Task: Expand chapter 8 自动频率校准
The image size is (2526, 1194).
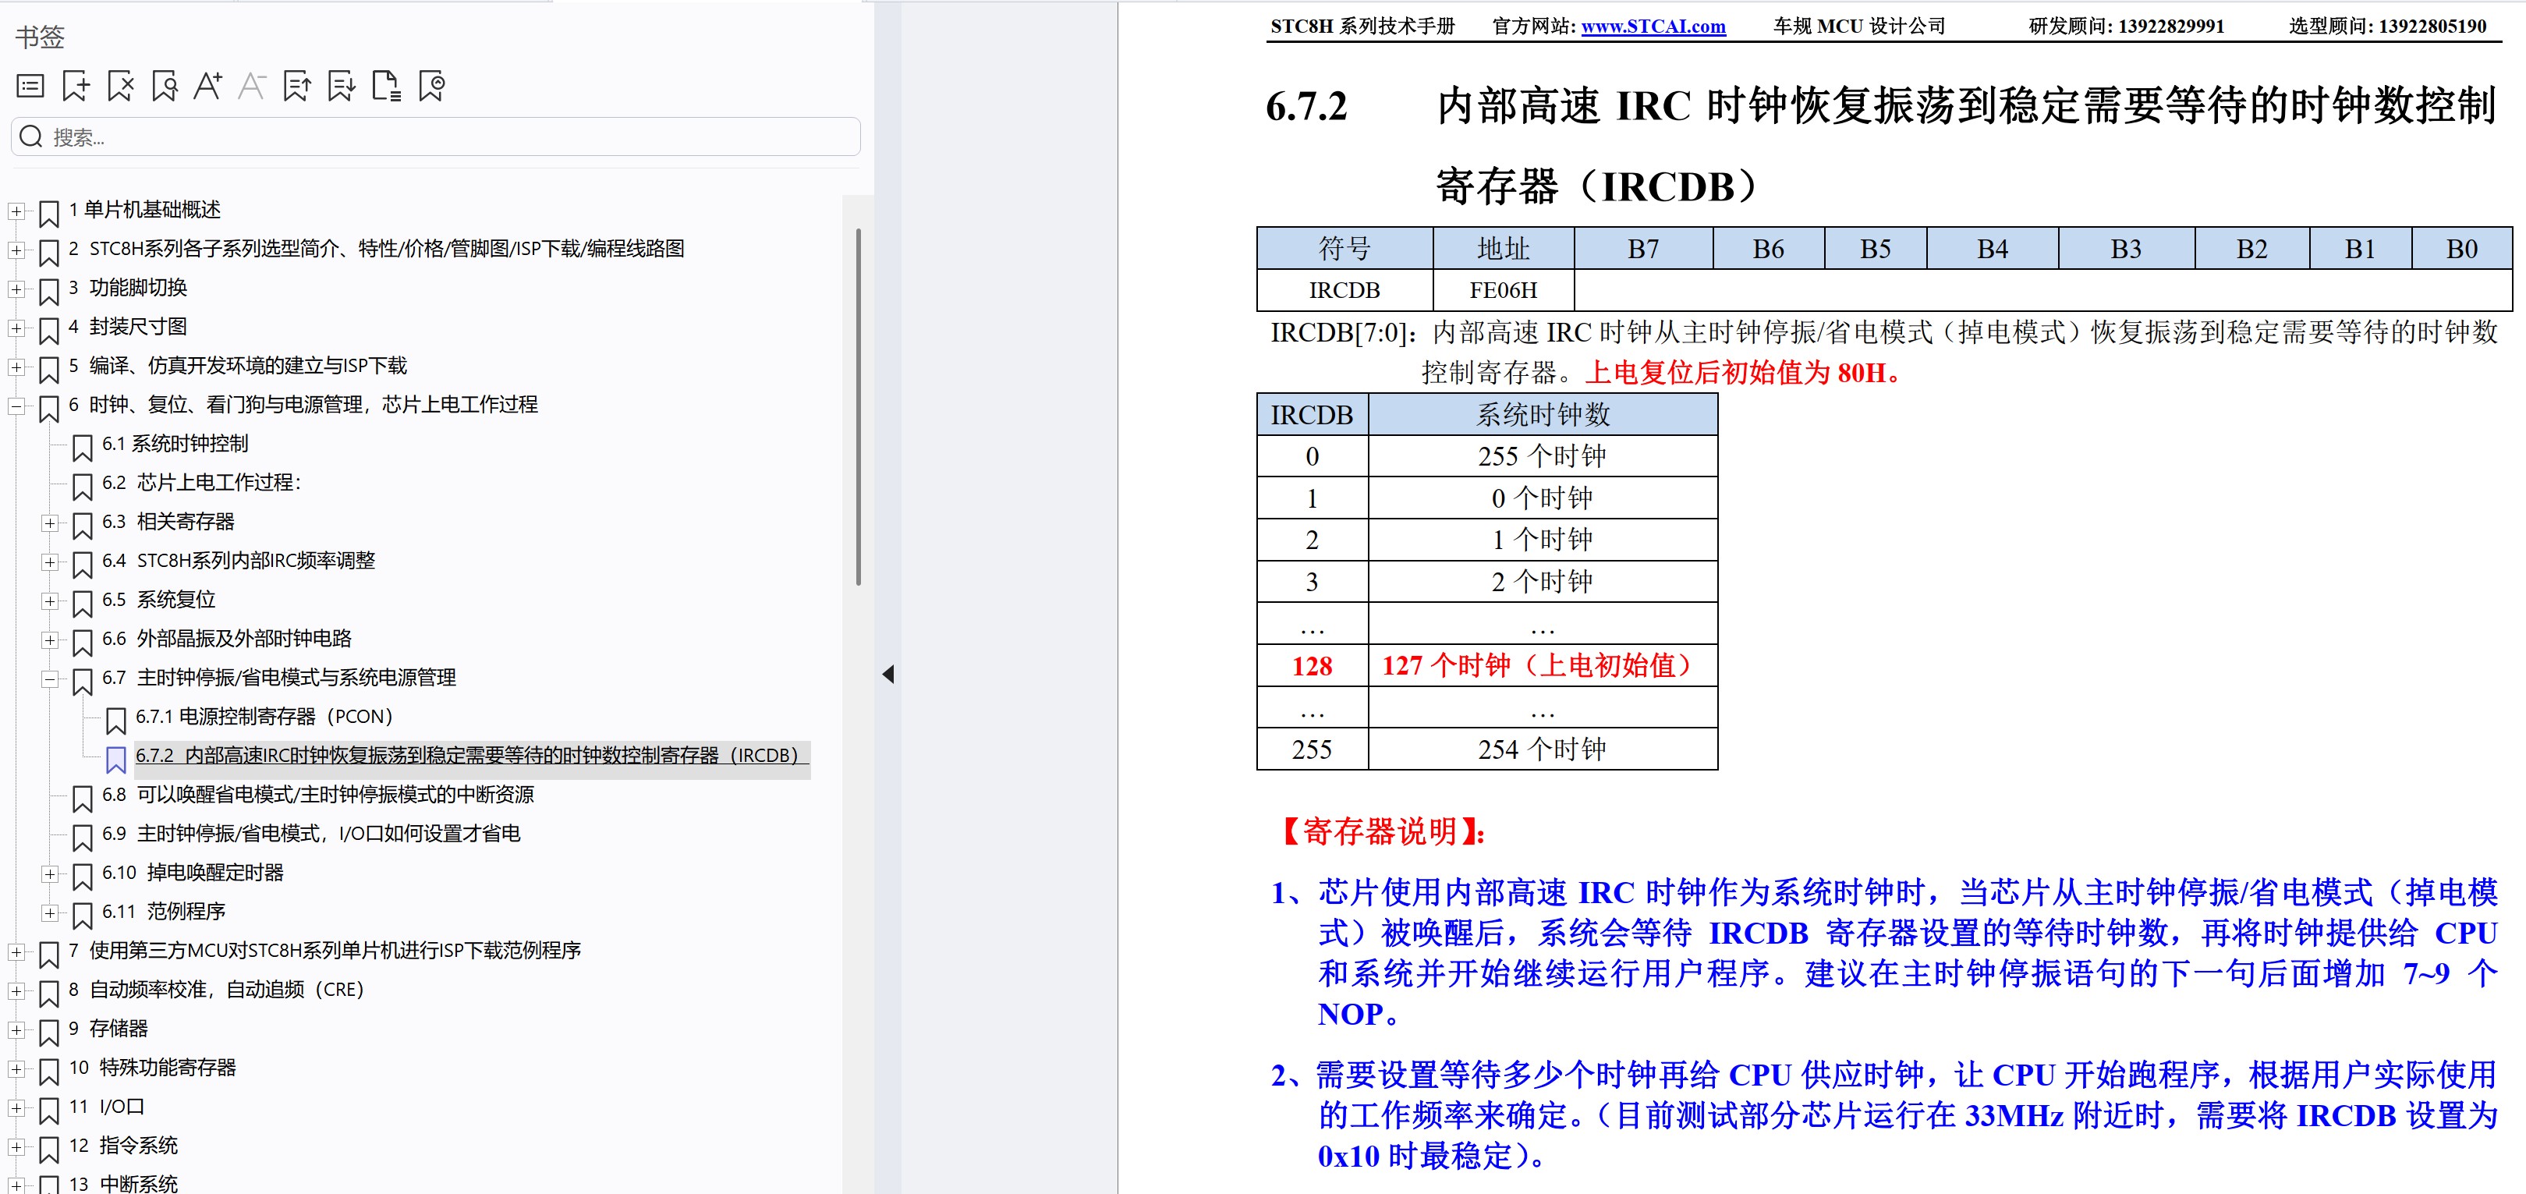Action: click(16, 991)
